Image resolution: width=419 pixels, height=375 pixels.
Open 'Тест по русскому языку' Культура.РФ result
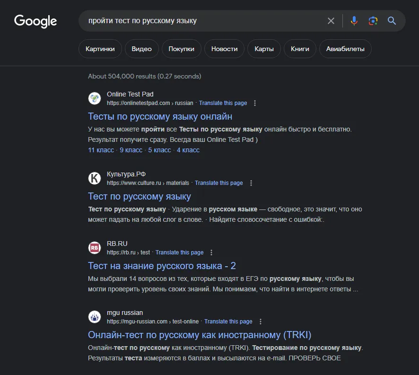pos(140,196)
